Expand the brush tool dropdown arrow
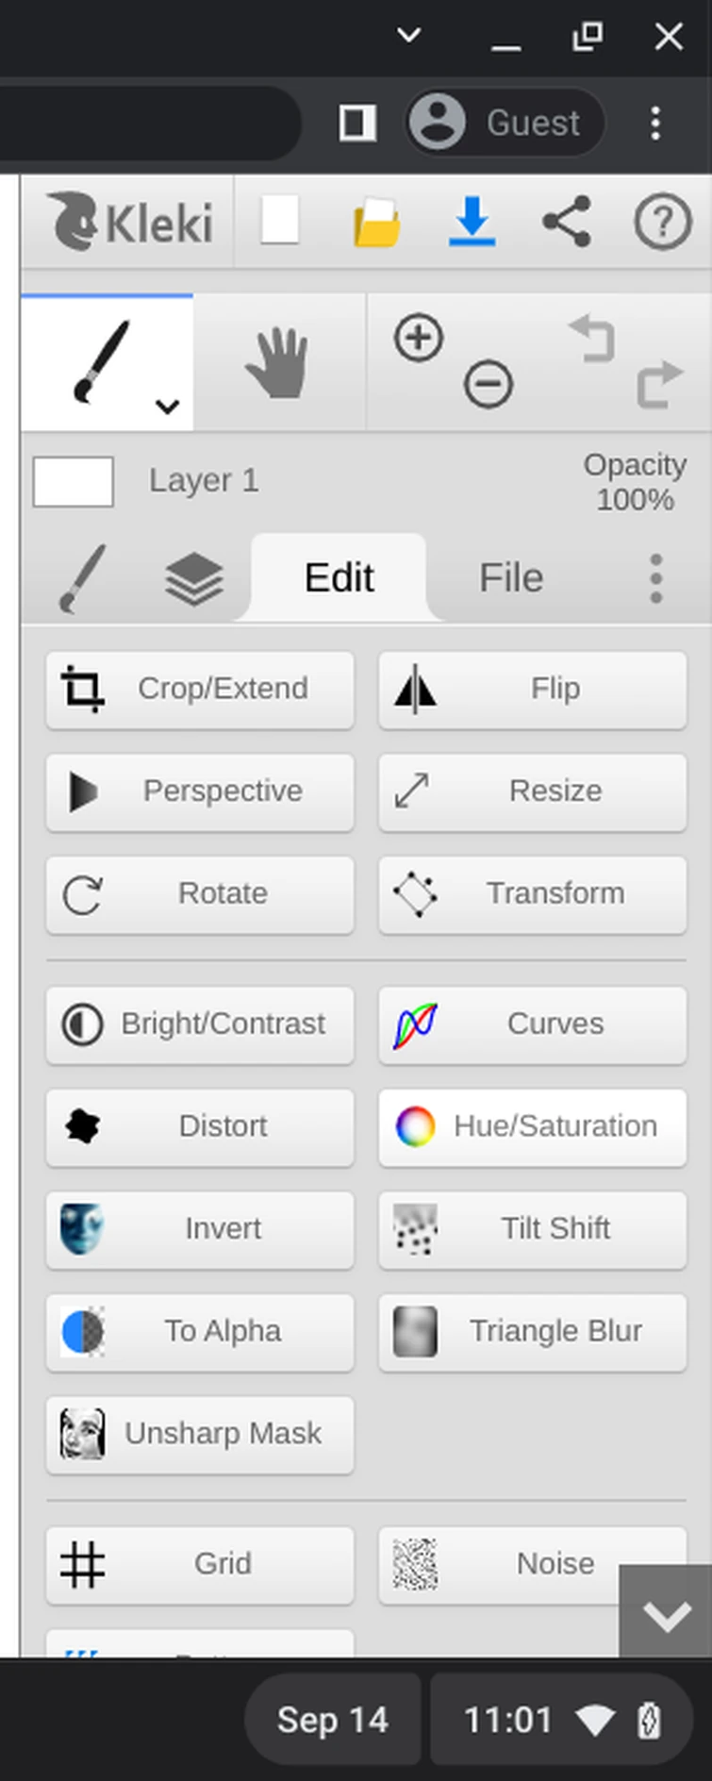Viewport: 712px width, 1781px height. [x=168, y=407]
